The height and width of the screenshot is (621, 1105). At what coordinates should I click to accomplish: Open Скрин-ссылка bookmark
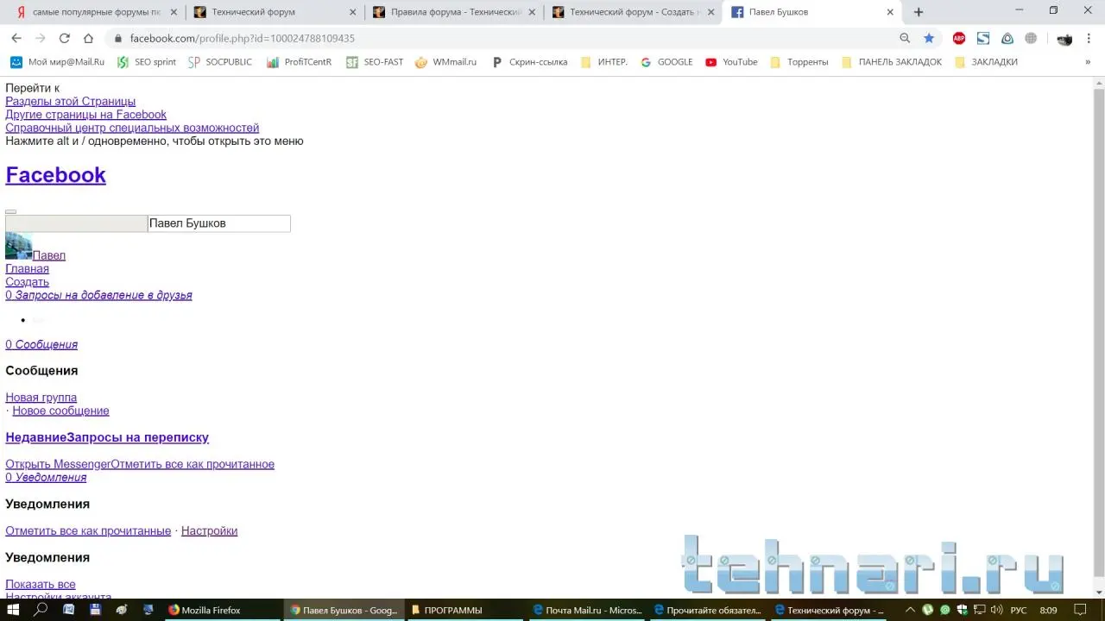(x=529, y=62)
